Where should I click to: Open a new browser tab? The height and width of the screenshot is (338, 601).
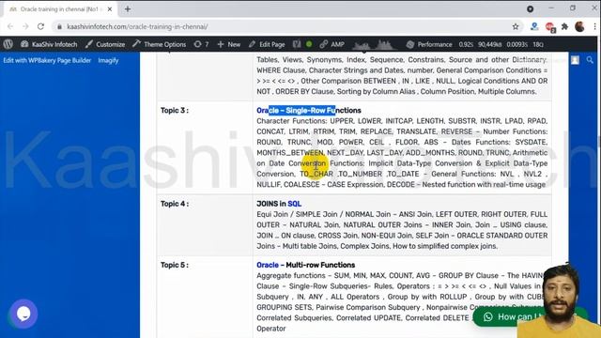pyautogui.click(x=128, y=8)
